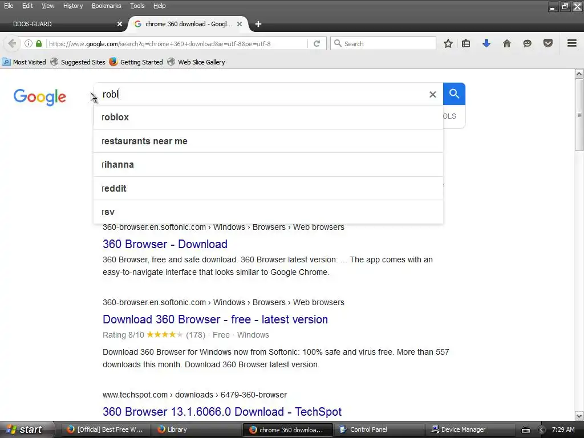Expand hidden system tray icons arrow
584x438 pixels.
click(542, 430)
